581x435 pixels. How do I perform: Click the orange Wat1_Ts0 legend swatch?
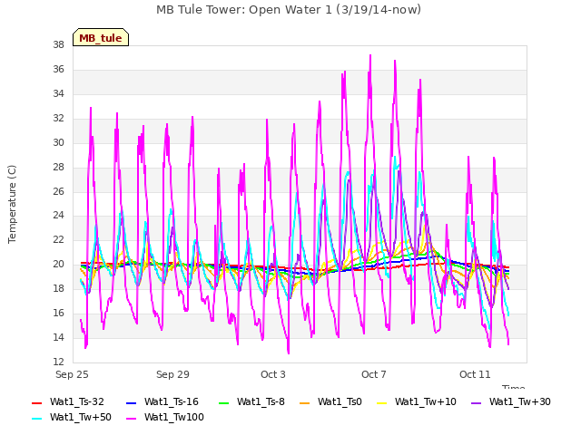pyautogui.click(x=305, y=402)
